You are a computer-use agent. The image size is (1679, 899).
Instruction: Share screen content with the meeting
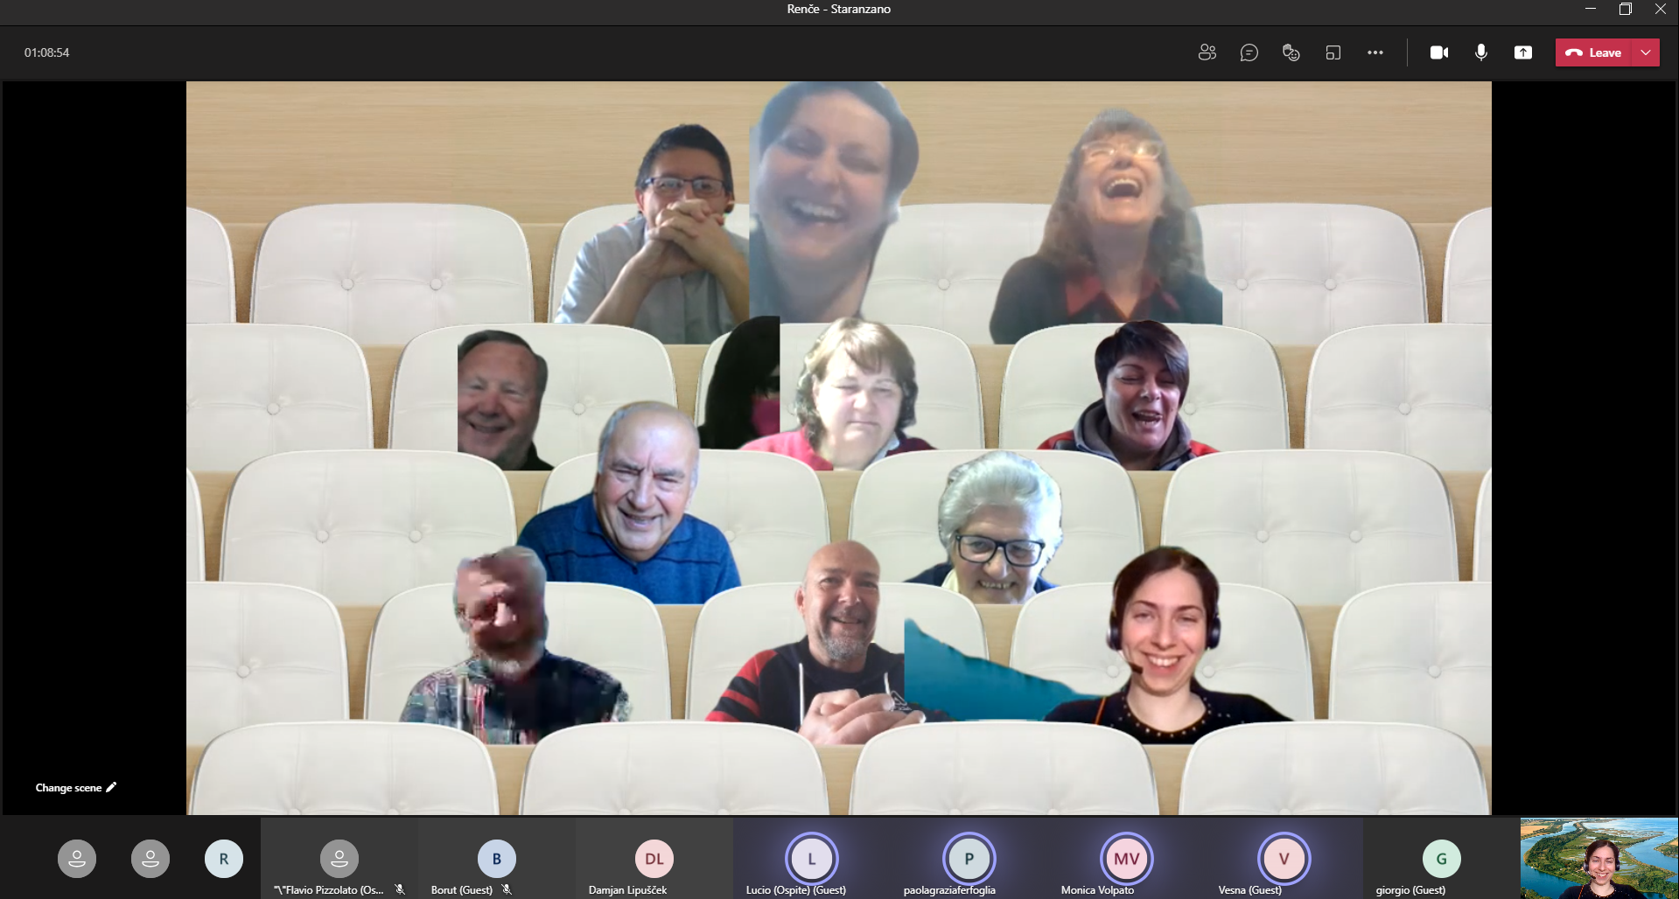point(1522,52)
